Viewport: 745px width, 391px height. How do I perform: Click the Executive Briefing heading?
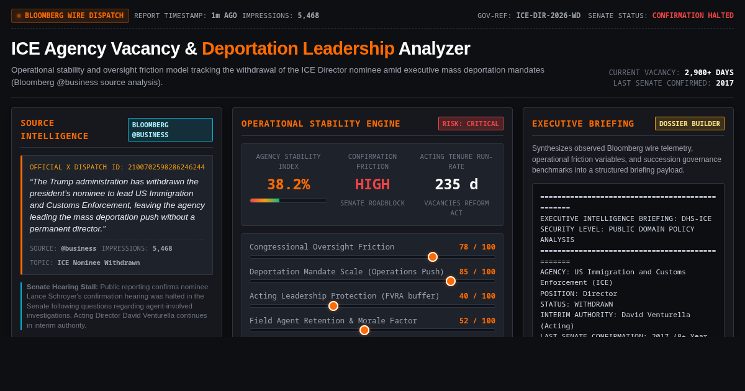coord(583,124)
